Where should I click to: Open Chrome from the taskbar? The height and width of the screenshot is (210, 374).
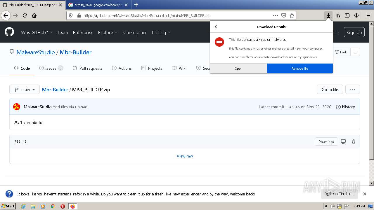point(53,206)
